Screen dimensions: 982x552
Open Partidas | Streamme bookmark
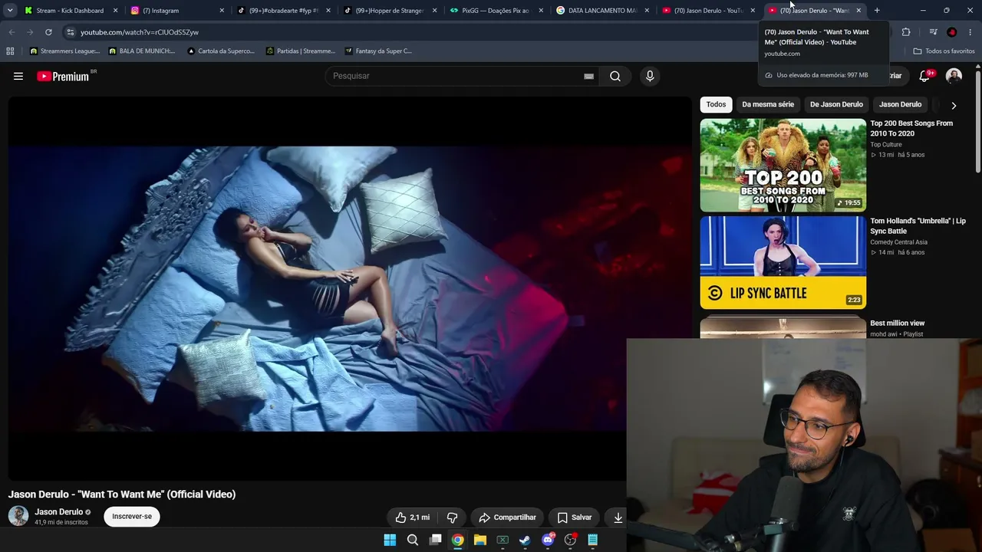[x=301, y=51]
